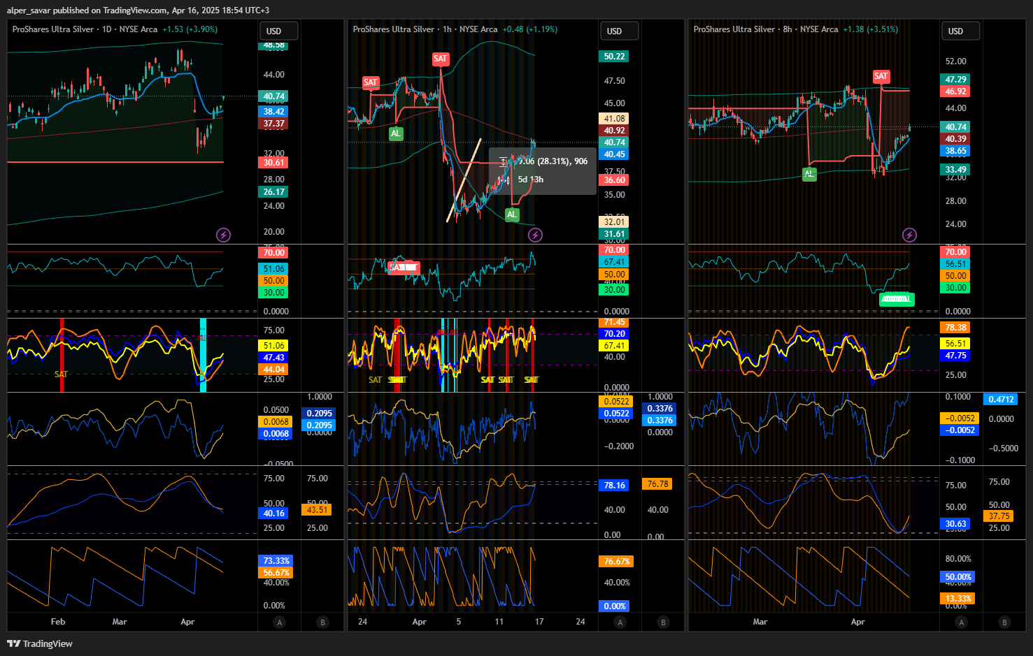
Task: Select the SAT signal label on the 8h price chart
Action: 881,76
